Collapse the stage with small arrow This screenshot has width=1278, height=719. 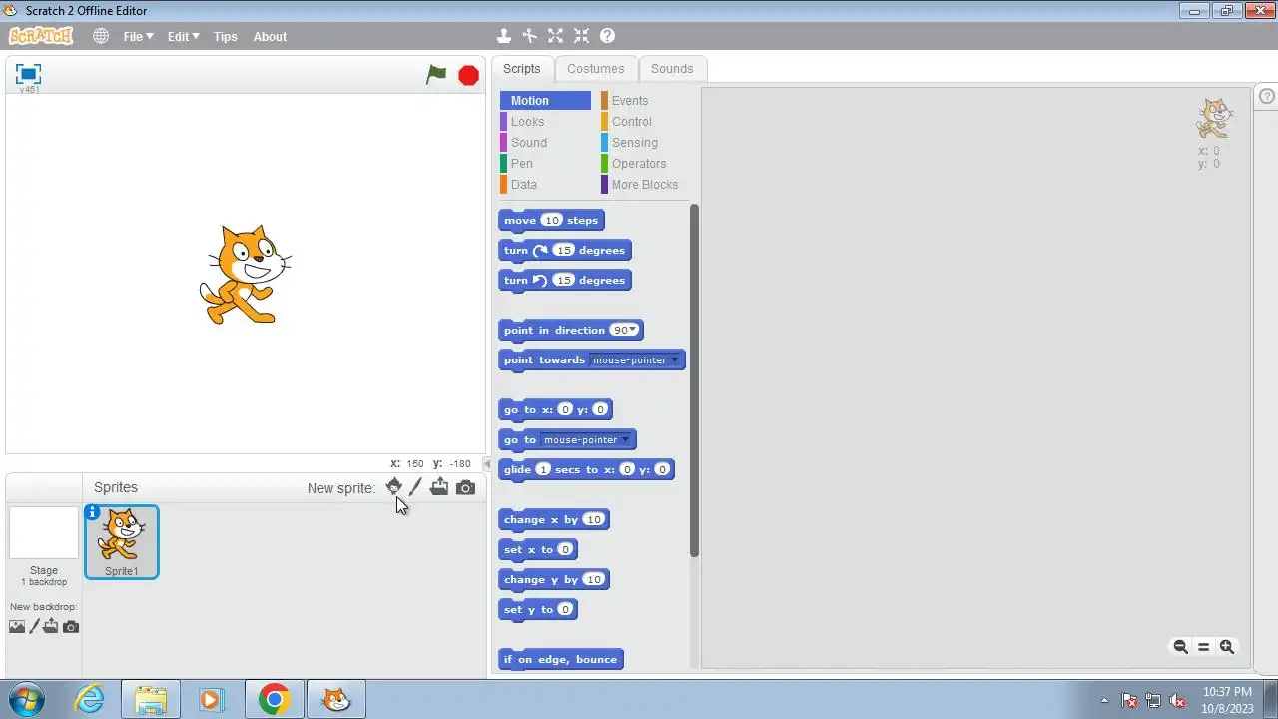pyautogui.click(x=487, y=464)
